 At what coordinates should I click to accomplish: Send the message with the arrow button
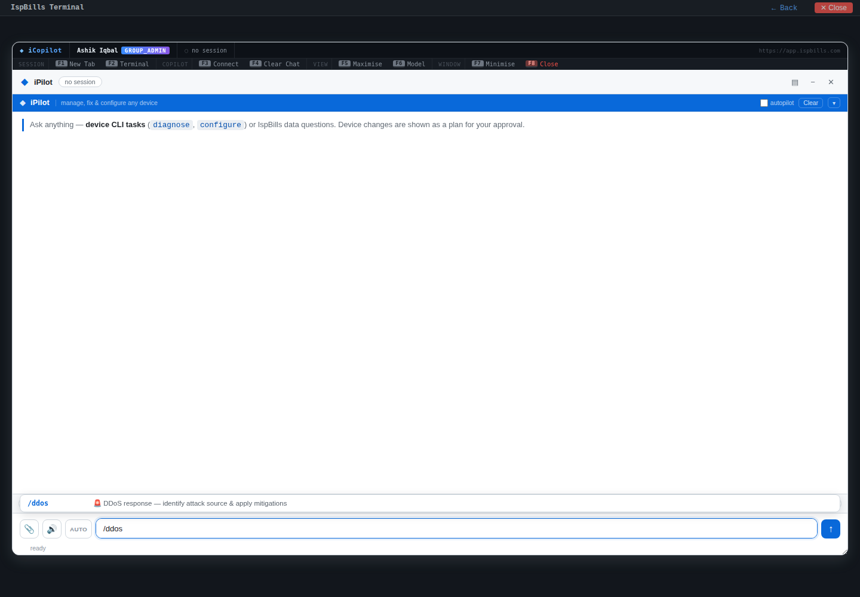(x=831, y=529)
